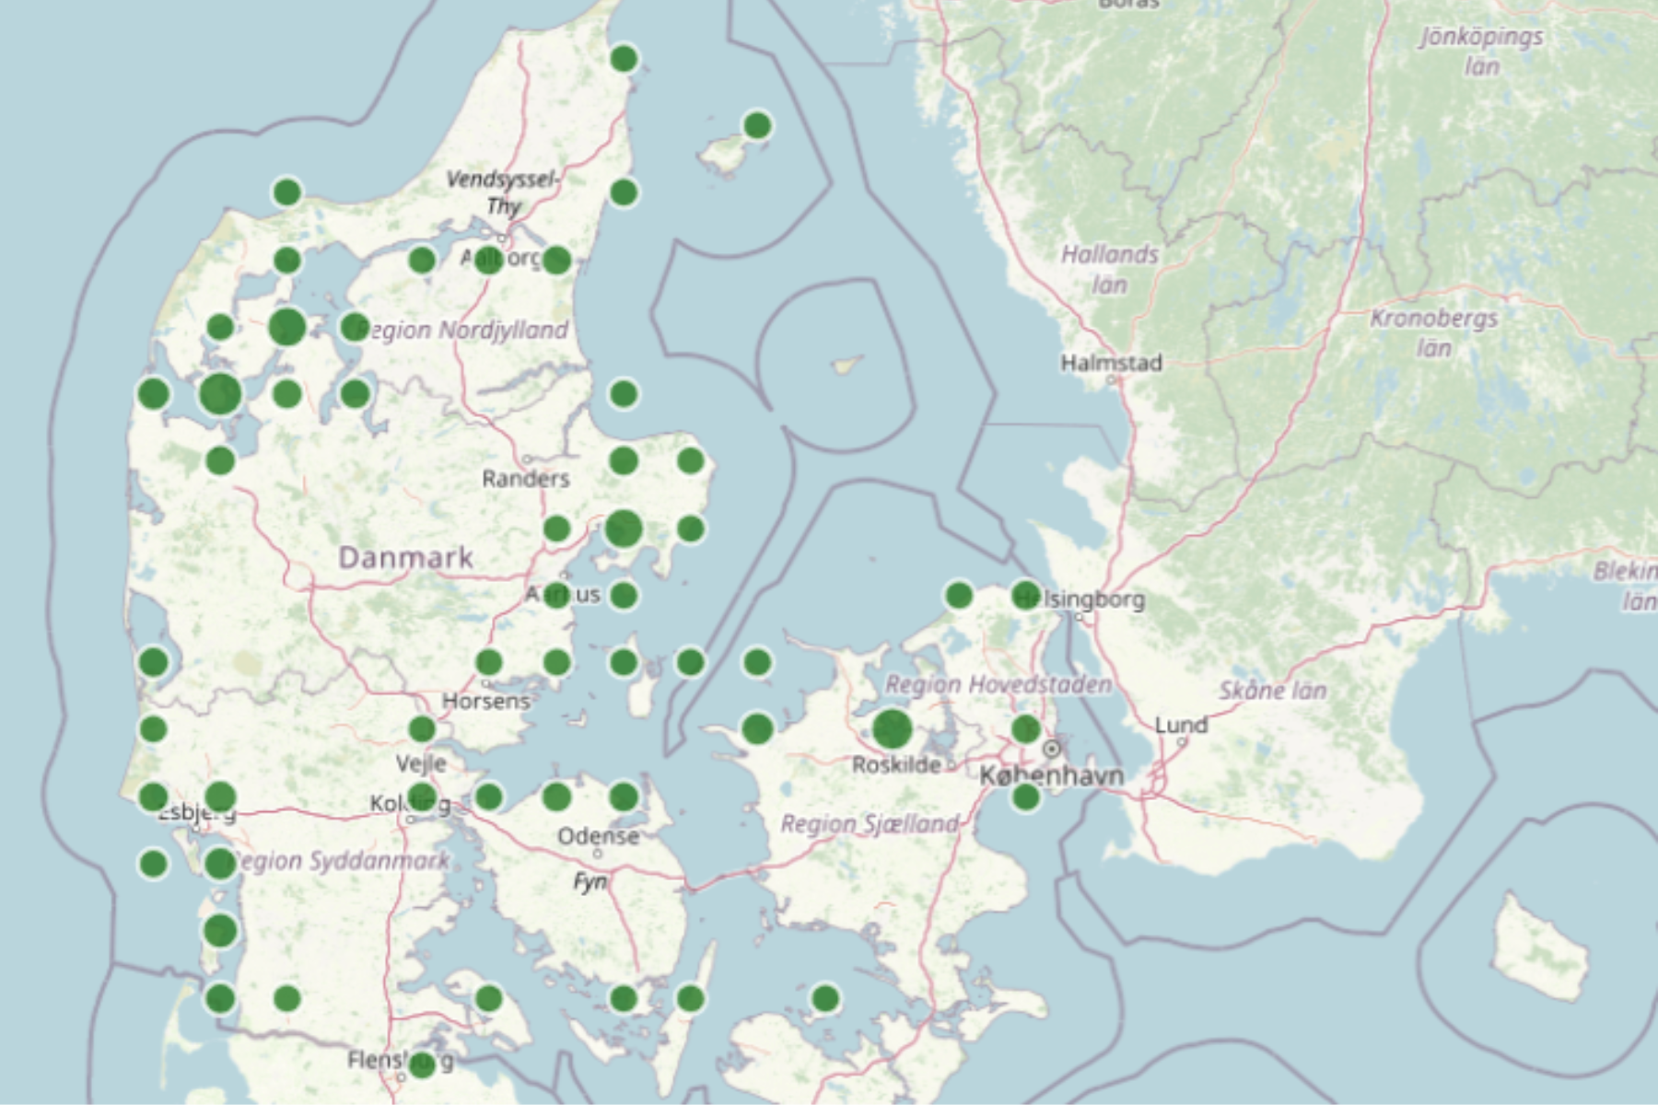The width and height of the screenshot is (1658, 1105).
Task: Click the Randers city label
Action: [x=526, y=479]
